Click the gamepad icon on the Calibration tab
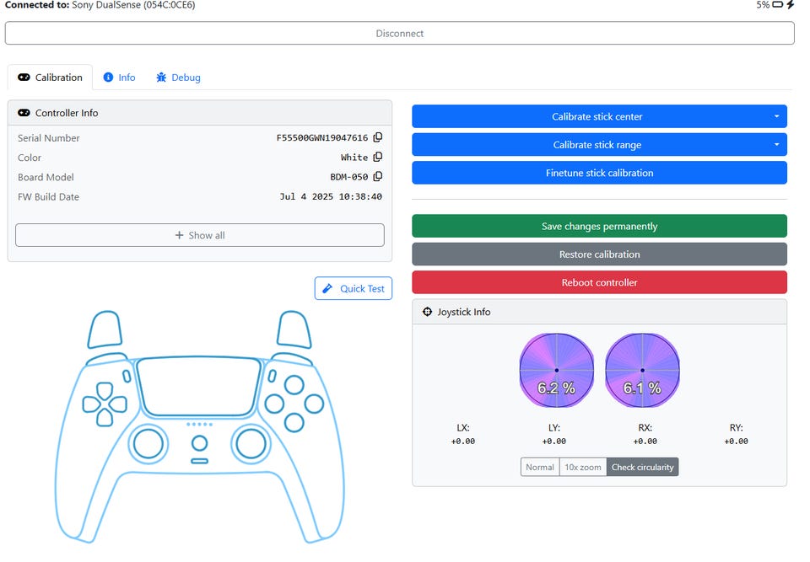This screenshot has height=562, width=810. click(24, 78)
